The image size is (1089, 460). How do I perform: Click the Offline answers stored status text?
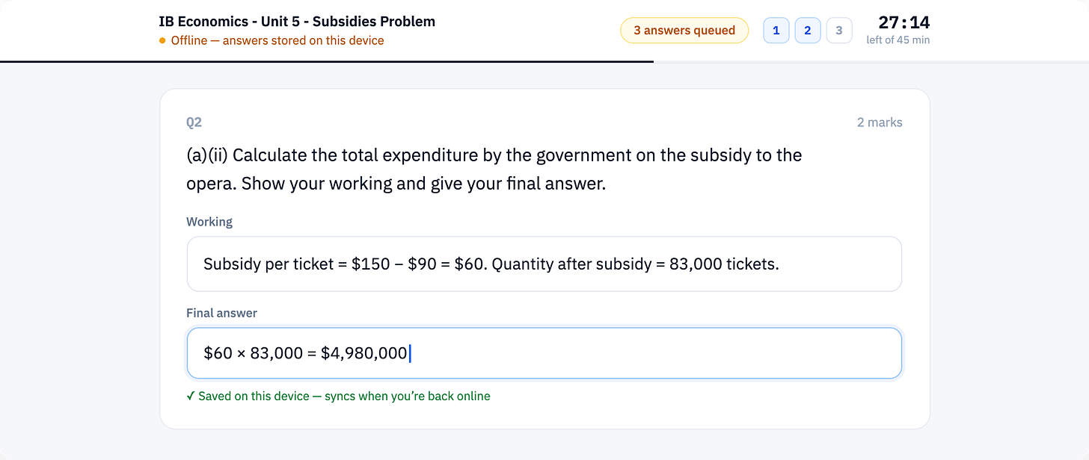pos(277,41)
